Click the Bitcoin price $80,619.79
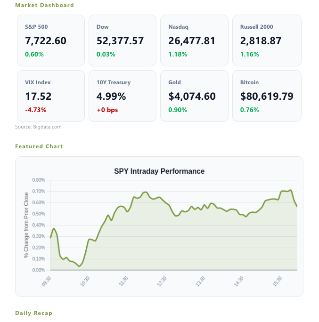The width and height of the screenshot is (319, 322). point(267,97)
